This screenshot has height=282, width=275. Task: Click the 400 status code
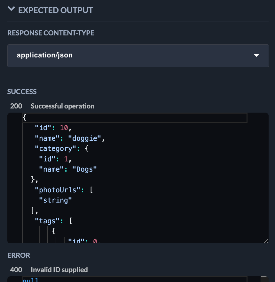click(16, 270)
